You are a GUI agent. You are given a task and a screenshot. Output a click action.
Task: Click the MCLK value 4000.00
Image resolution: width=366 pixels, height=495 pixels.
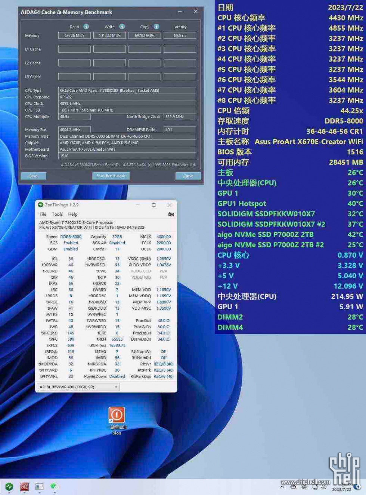(x=164, y=236)
